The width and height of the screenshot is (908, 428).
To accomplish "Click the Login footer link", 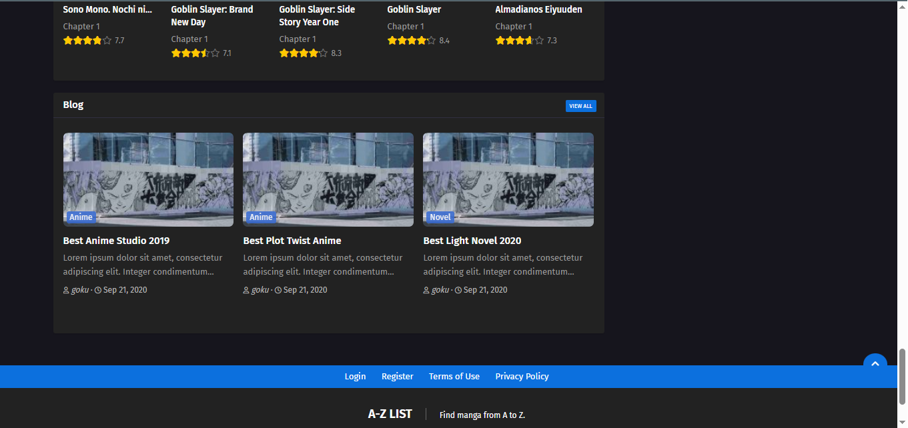I will (355, 377).
